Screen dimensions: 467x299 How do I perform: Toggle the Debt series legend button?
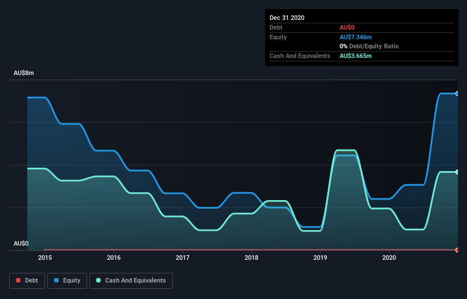coord(27,281)
